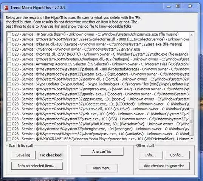Maximize the HijackThis window
Image resolution: width=203 pixels, height=181 pixels.
pos(178,6)
